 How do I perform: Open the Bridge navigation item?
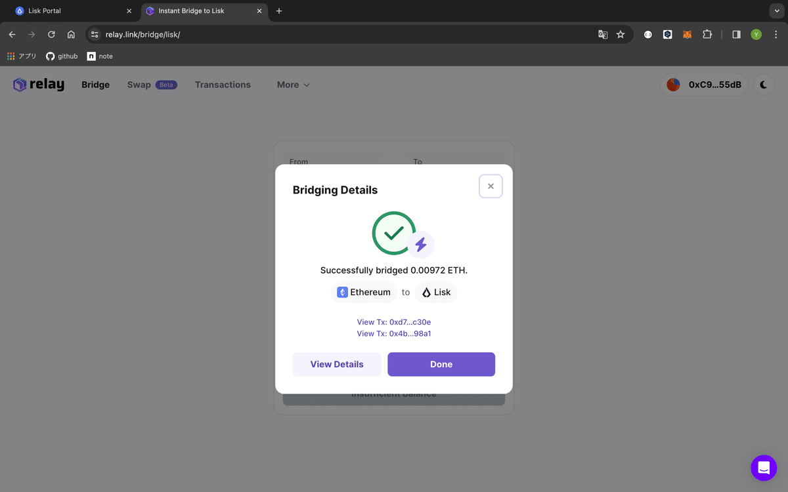(x=95, y=85)
